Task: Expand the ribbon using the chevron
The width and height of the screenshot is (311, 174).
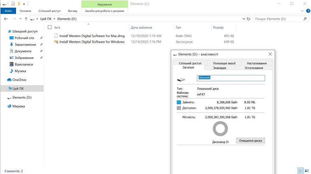Action: click(x=302, y=11)
